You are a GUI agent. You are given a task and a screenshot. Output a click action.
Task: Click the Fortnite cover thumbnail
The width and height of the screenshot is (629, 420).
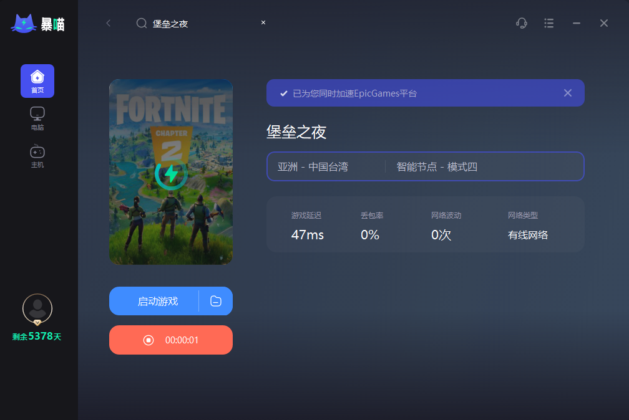click(x=171, y=172)
